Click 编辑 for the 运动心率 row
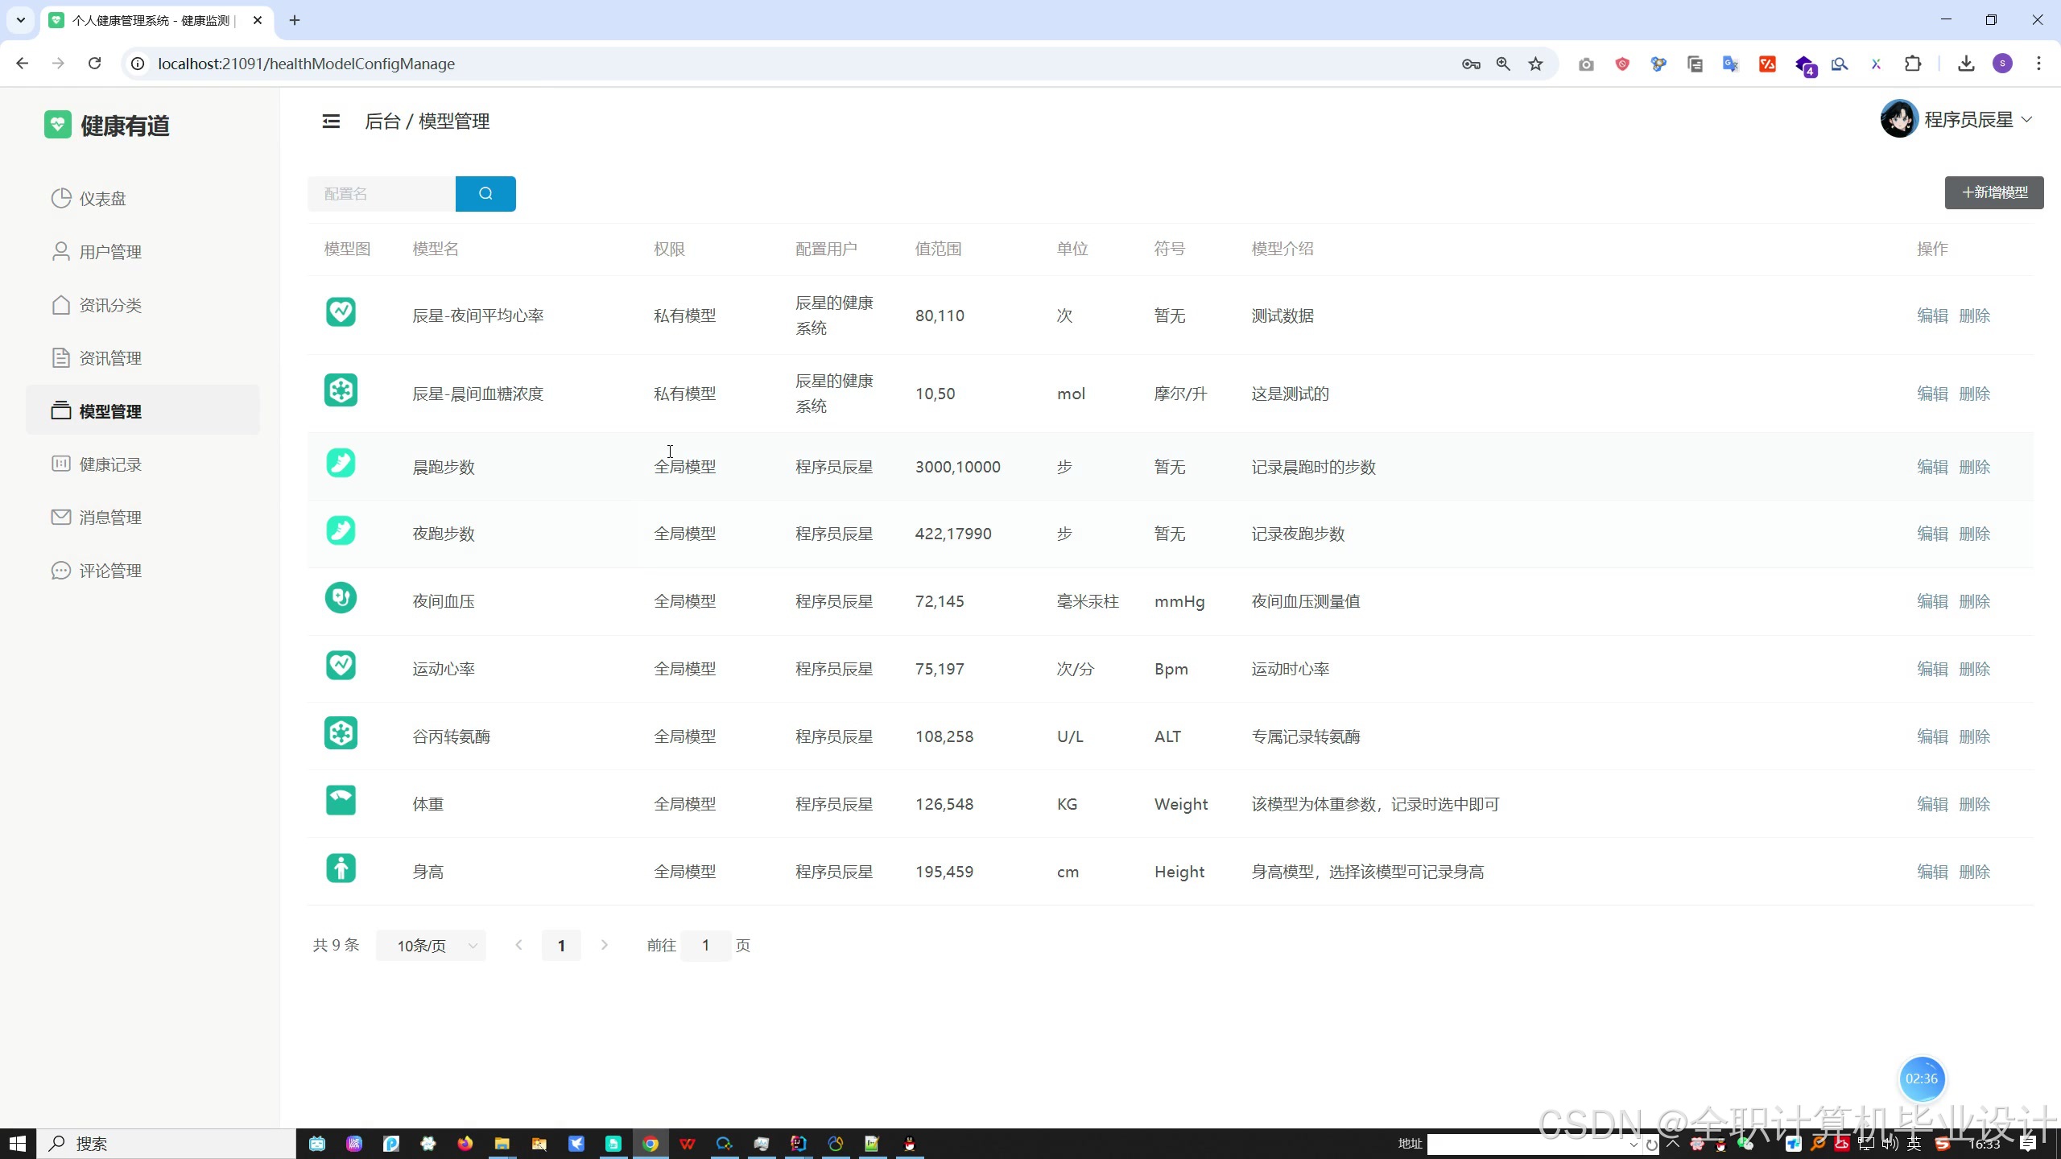Screen dimensions: 2061x1159 pos(1931,669)
